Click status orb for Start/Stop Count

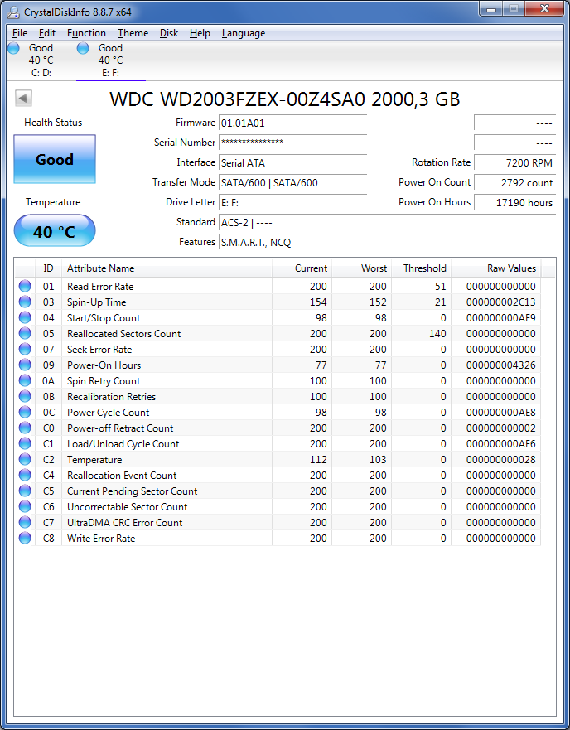(25, 317)
